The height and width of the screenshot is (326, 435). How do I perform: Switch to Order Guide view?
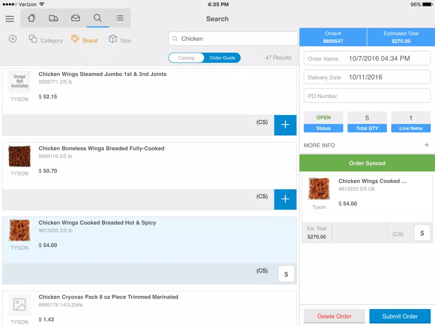tap(222, 58)
